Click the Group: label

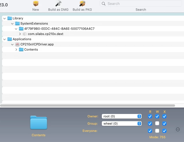pyautogui.click(x=93, y=123)
